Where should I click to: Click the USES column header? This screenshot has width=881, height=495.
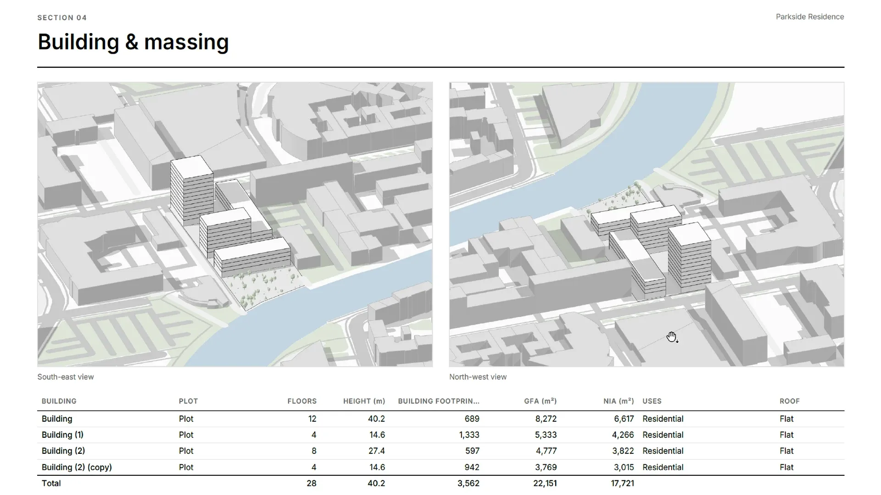coord(652,401)
